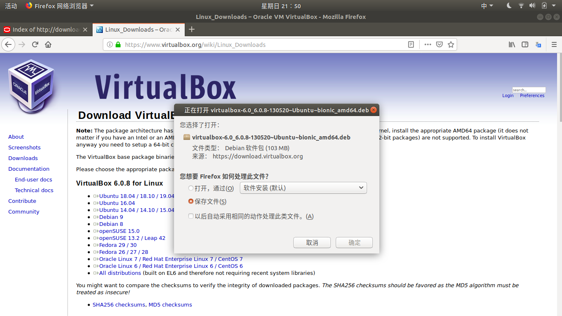The width and height of the screenshot is (562, 316).
Task: Open the End-user docs link
Action: [x=33, y=179]
